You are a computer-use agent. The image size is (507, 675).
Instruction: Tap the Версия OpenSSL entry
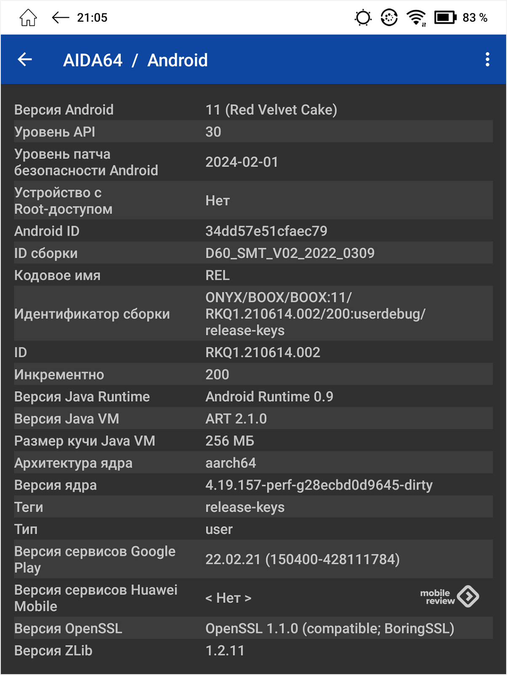pos(253,628)
